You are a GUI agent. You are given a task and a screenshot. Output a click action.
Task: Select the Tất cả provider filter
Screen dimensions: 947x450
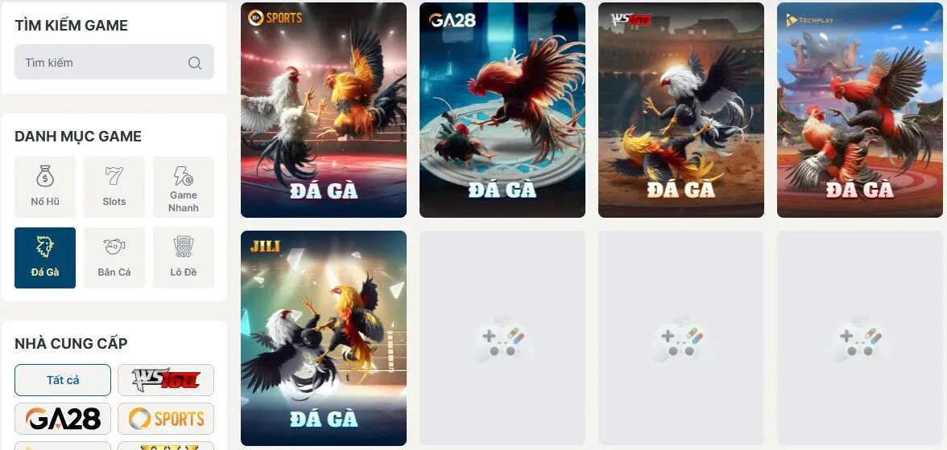point(63,380)
